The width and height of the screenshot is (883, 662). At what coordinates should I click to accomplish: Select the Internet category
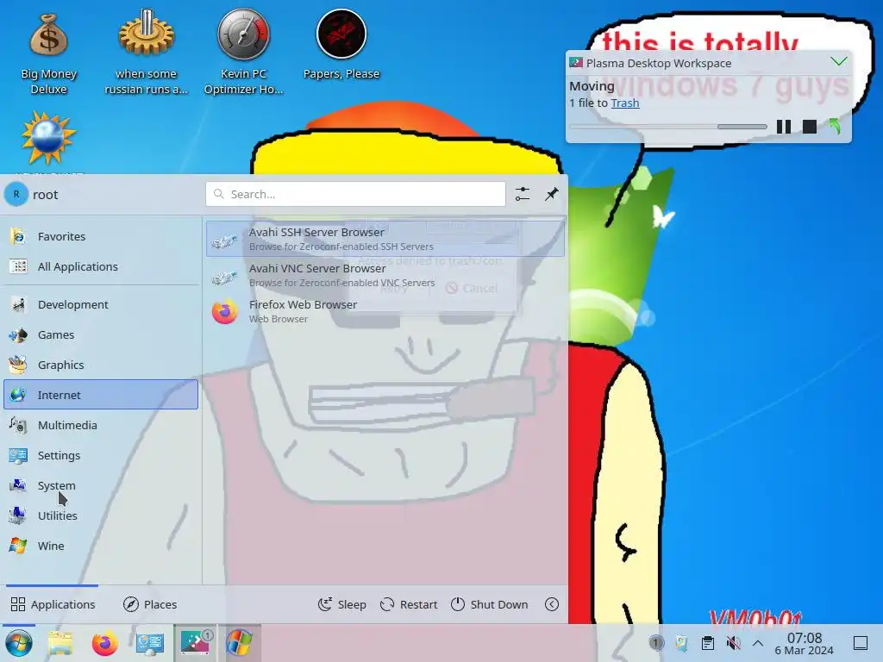101,395
